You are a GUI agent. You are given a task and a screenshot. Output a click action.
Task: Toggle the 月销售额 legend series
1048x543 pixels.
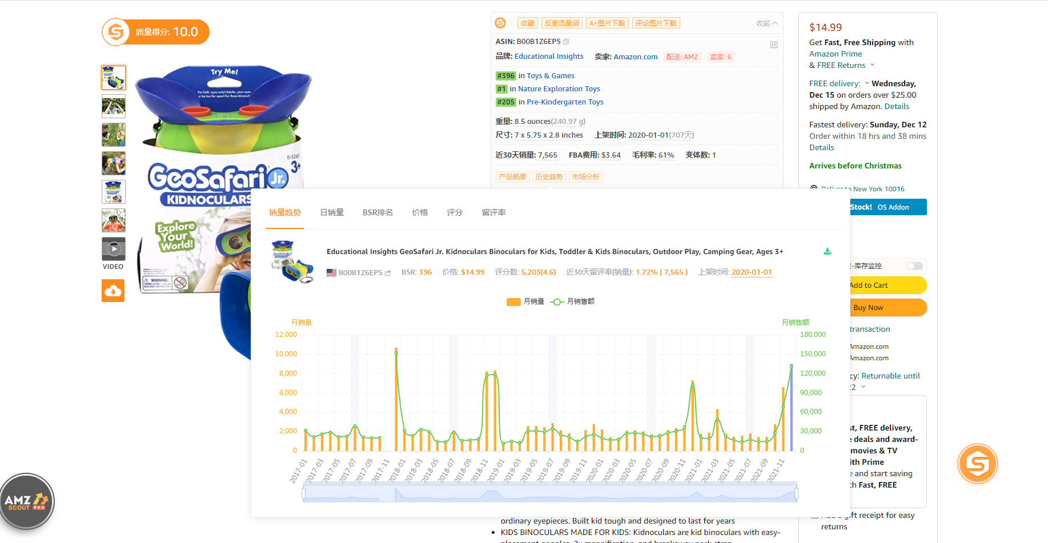click(x=572, y=301)
